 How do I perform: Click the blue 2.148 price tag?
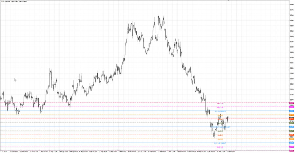pyautogui.click(x=292, y=143)
